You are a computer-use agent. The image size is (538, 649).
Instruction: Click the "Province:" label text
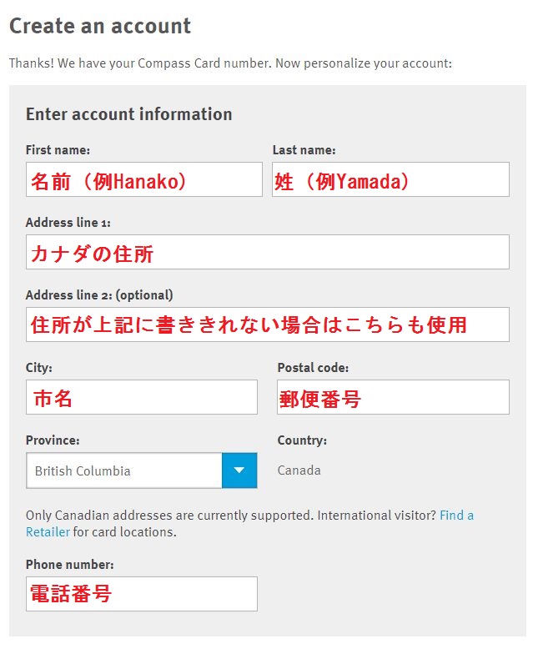[x=53, y=440]
